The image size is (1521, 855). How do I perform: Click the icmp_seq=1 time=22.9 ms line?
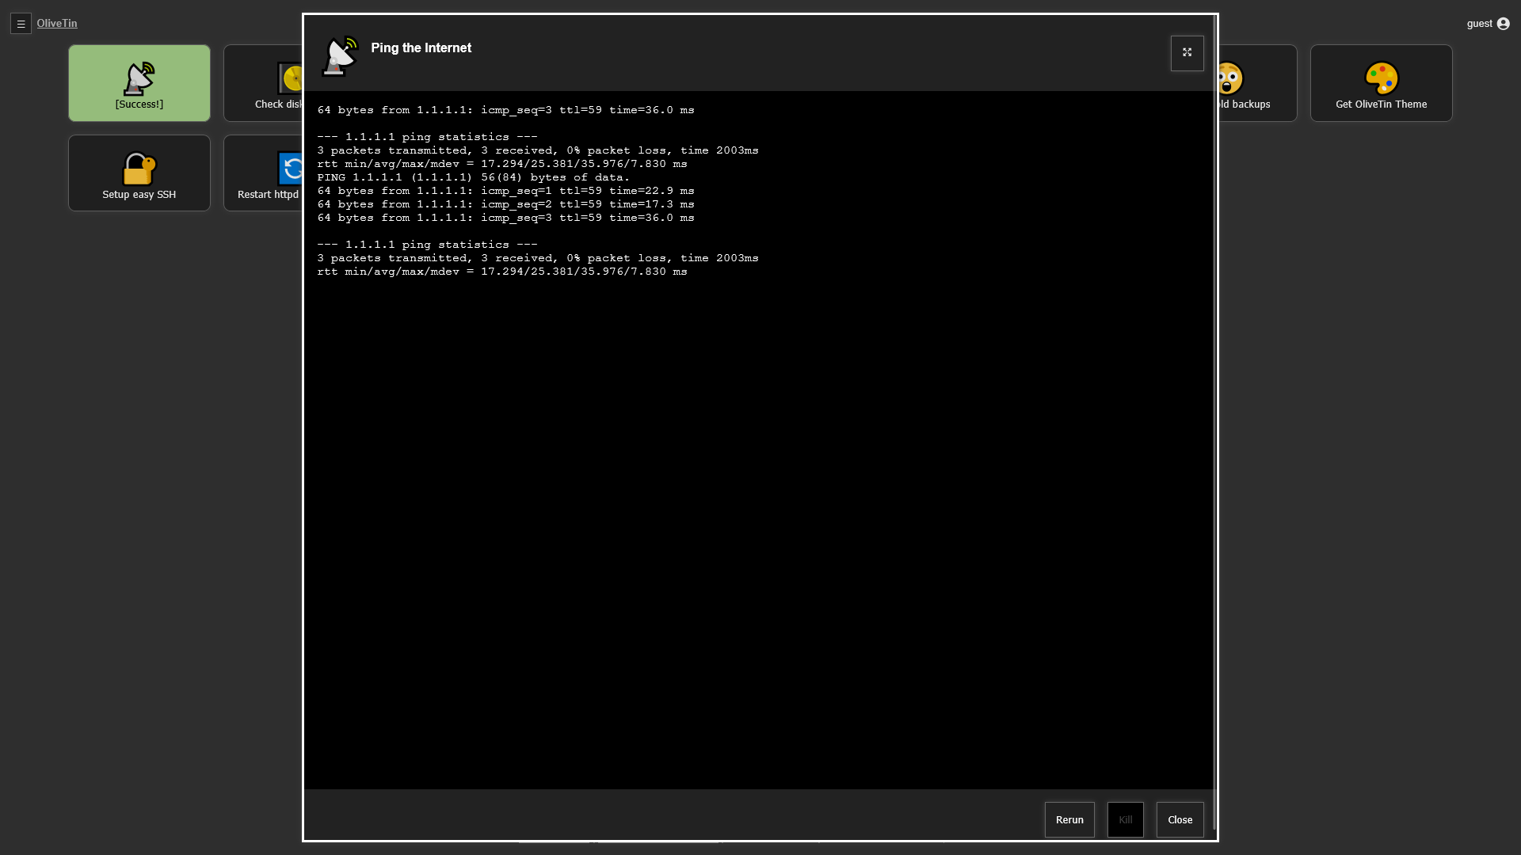point(505,191)
